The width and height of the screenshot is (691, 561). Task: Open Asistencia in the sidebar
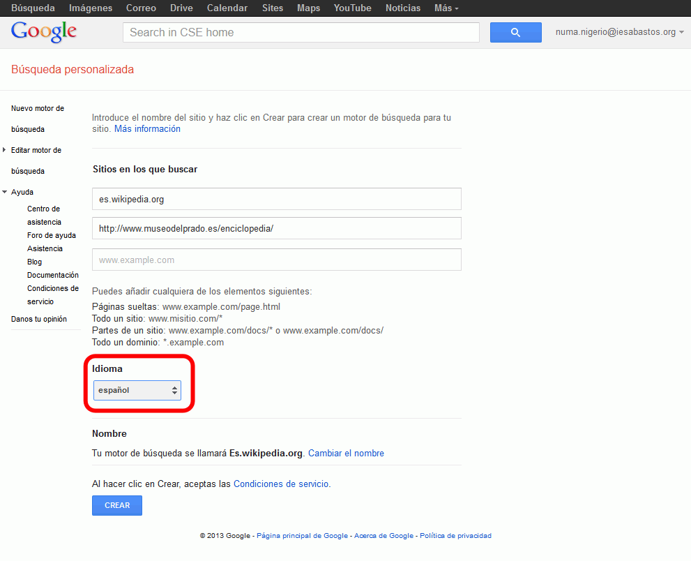coord(45,248)
